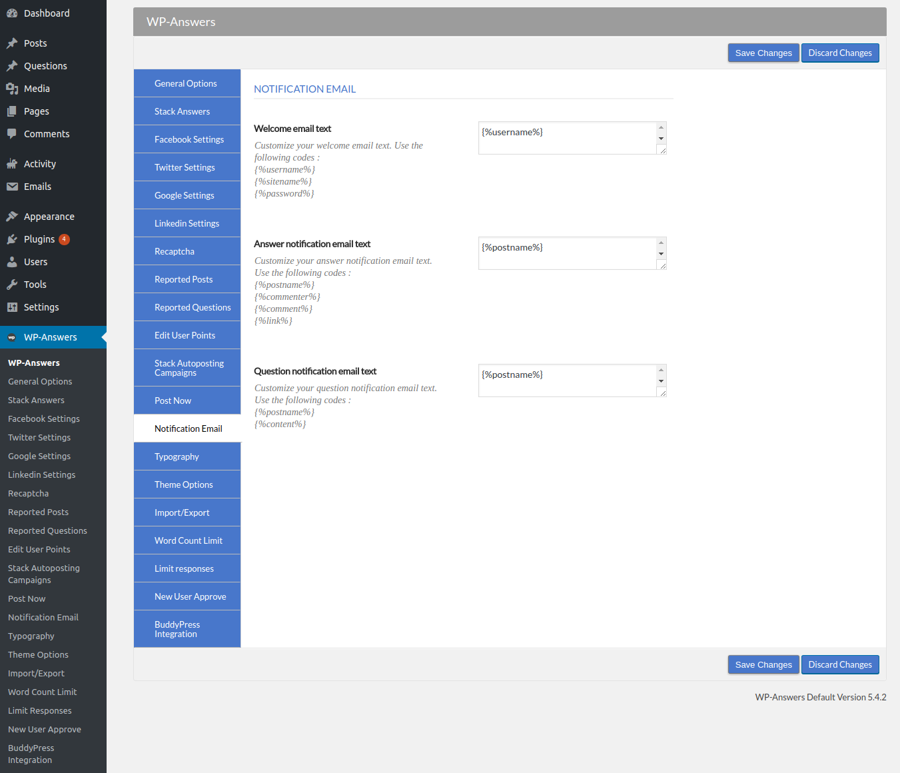Click the Comments speech bubble icon
900x773 pixels.
pyautogui.click(x=12, y=134)
